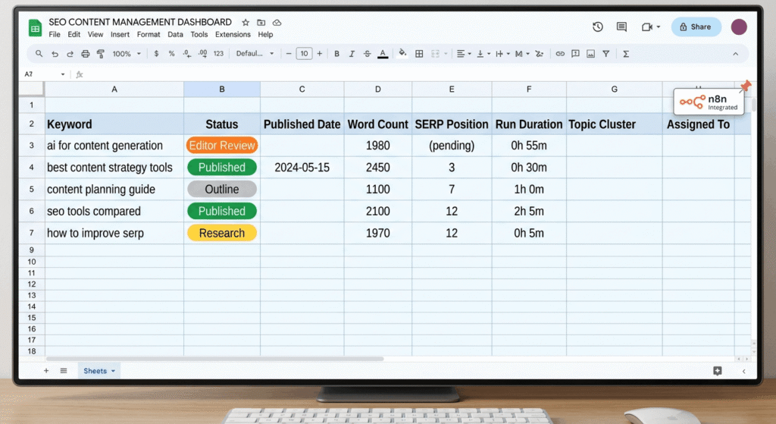776x424 pixels.
Task: Show the side panel chevron at bottom right
Action: [x=743, y=371]
